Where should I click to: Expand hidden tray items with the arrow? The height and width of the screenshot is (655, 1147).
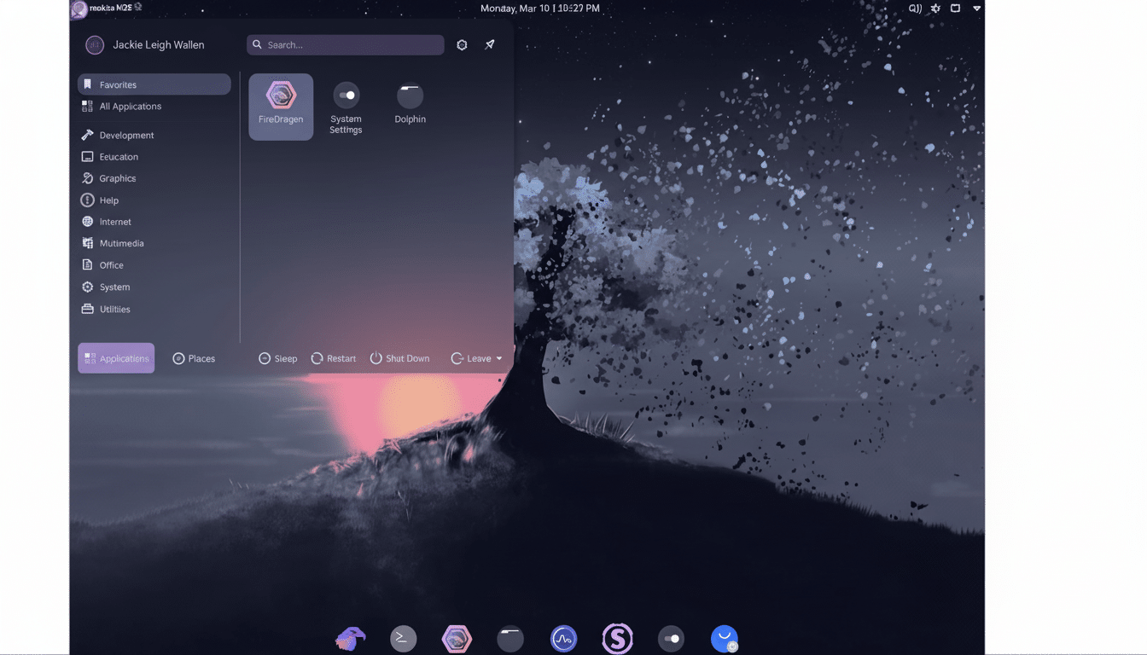pos(975,8)
